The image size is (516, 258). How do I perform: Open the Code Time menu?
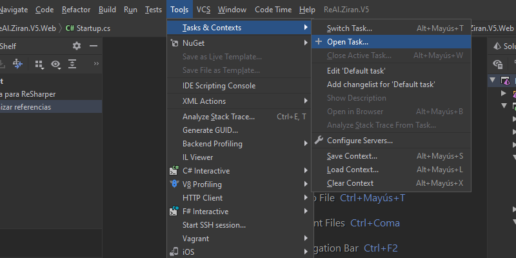pos(273,10)
